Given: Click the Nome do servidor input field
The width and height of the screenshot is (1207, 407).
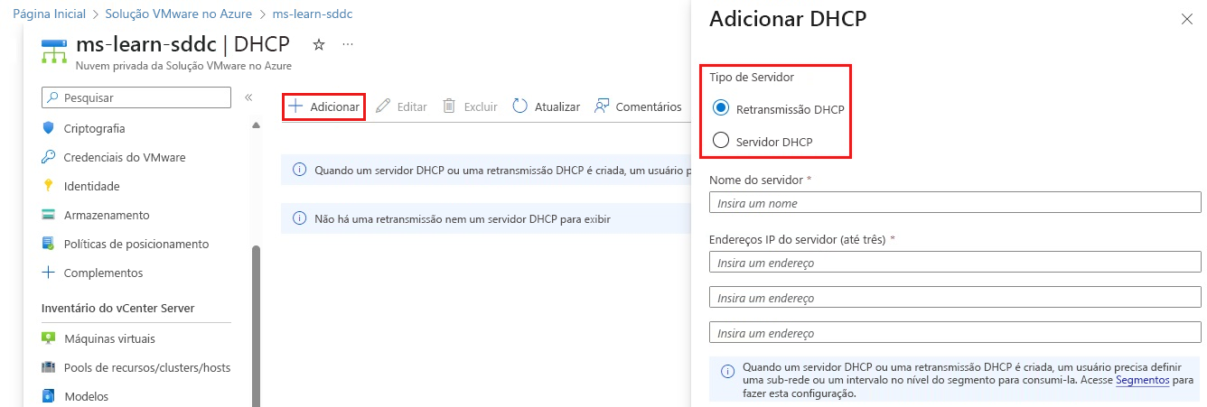Looking at the screenshot, I should (955, 203).
